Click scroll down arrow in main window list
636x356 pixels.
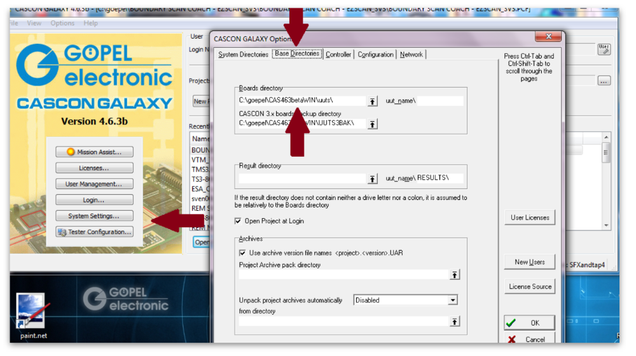click(x=606, y=225)
